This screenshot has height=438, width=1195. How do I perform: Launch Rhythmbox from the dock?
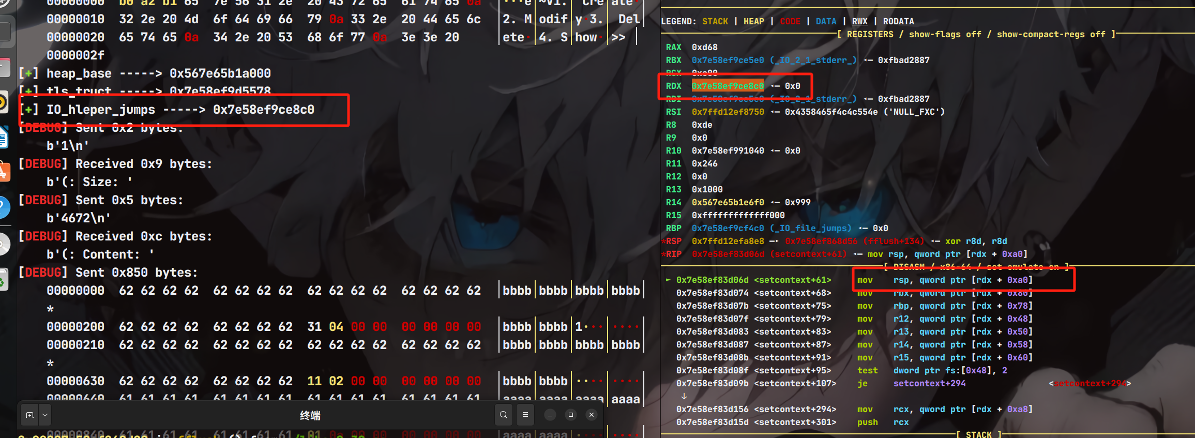pos(3,102)
